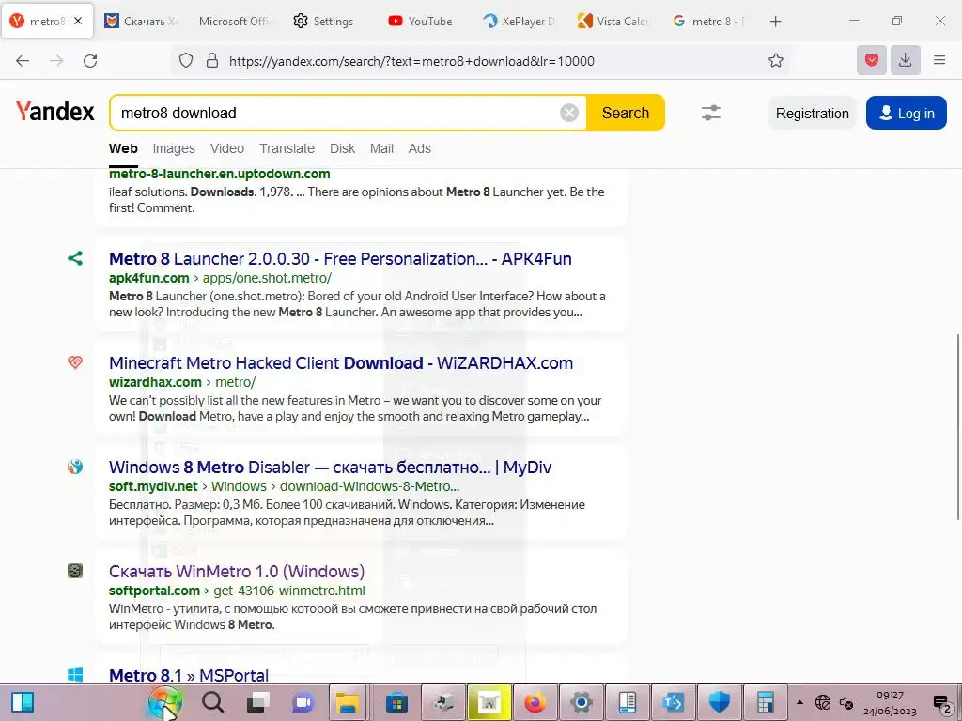Click the forward navigation arrow

point(56,61)
